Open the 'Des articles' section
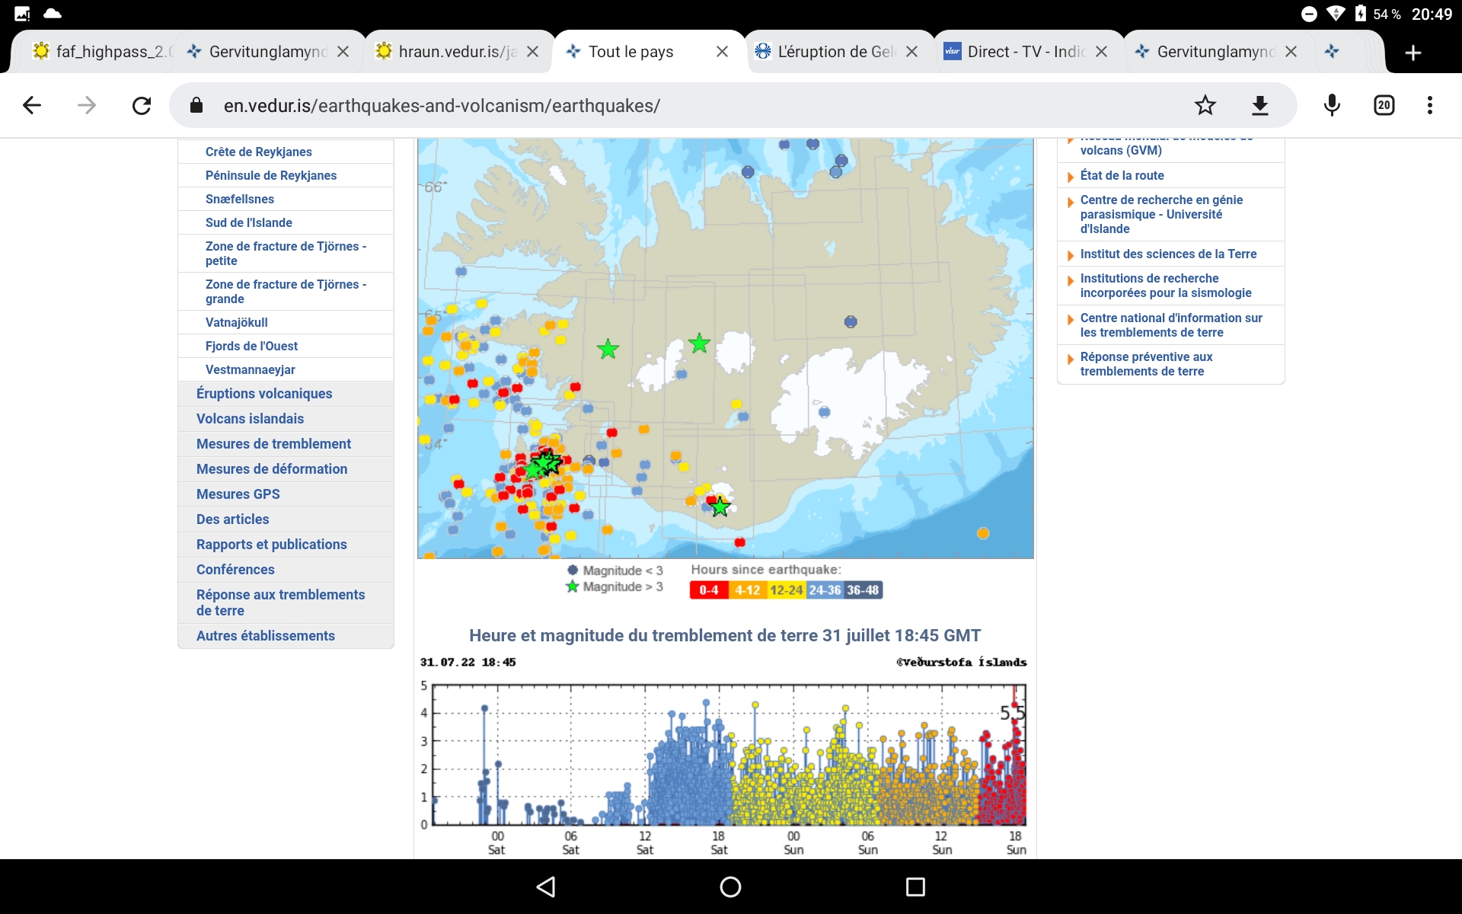The image size is (1462, 914). pos(233,519)
